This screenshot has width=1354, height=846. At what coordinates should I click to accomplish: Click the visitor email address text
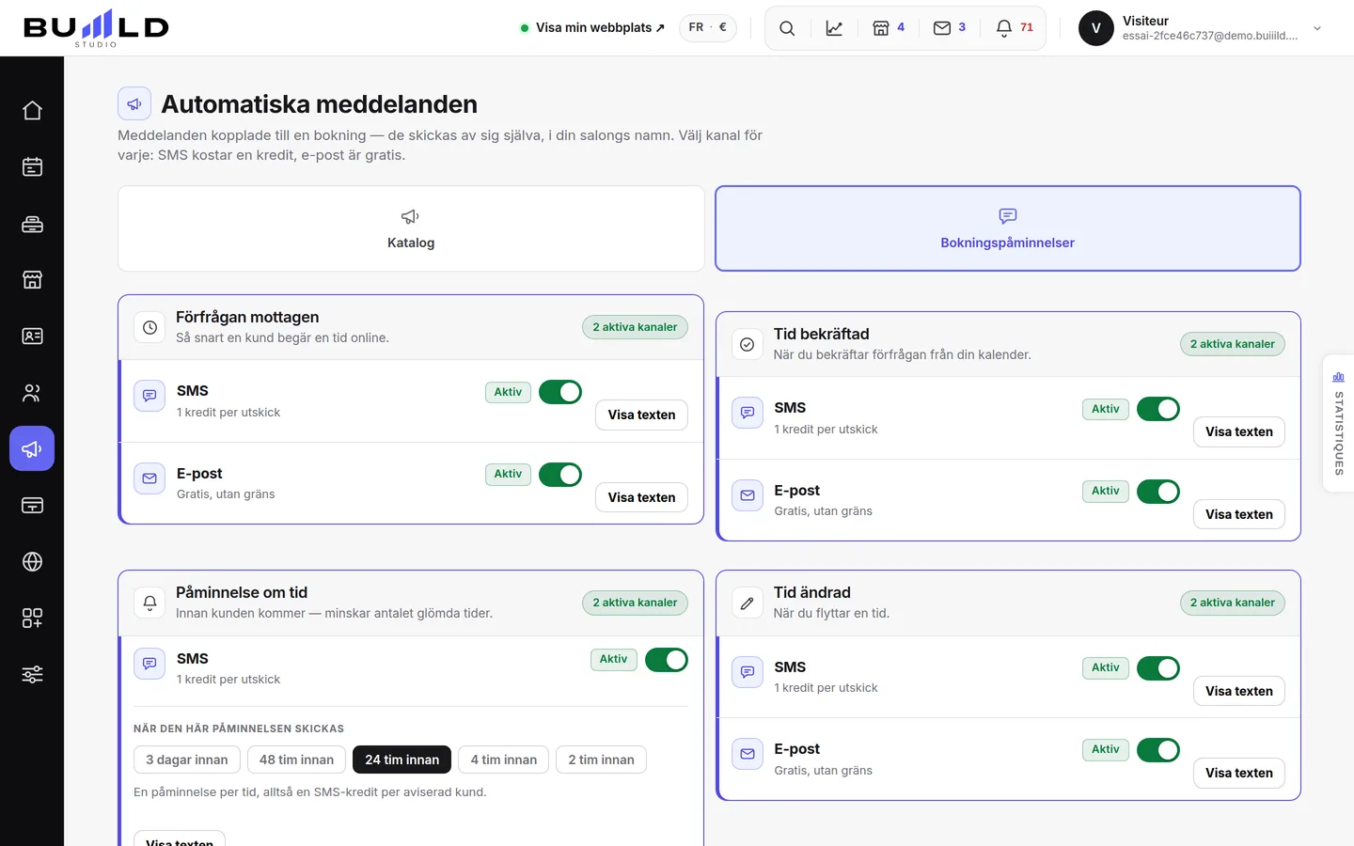coord(1210,36)
